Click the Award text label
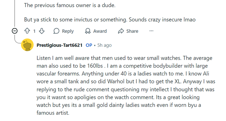 click(x=100, y=31)
